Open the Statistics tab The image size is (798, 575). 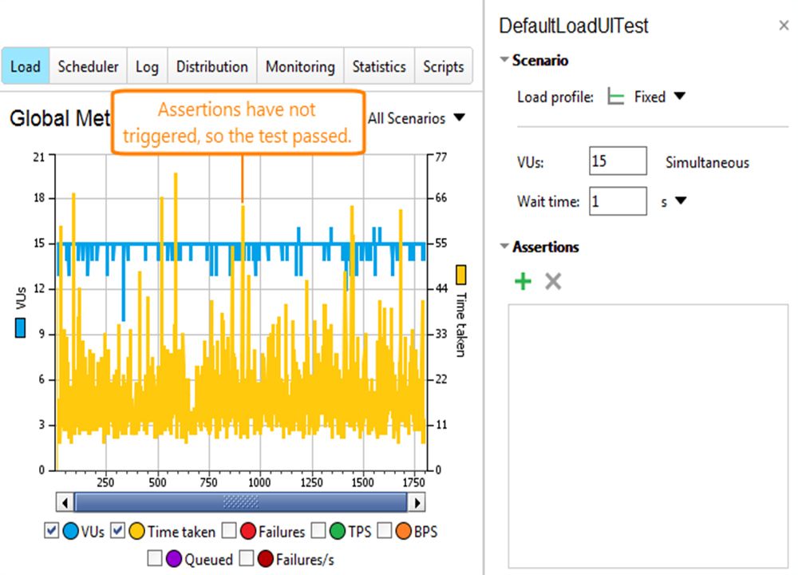379,66
